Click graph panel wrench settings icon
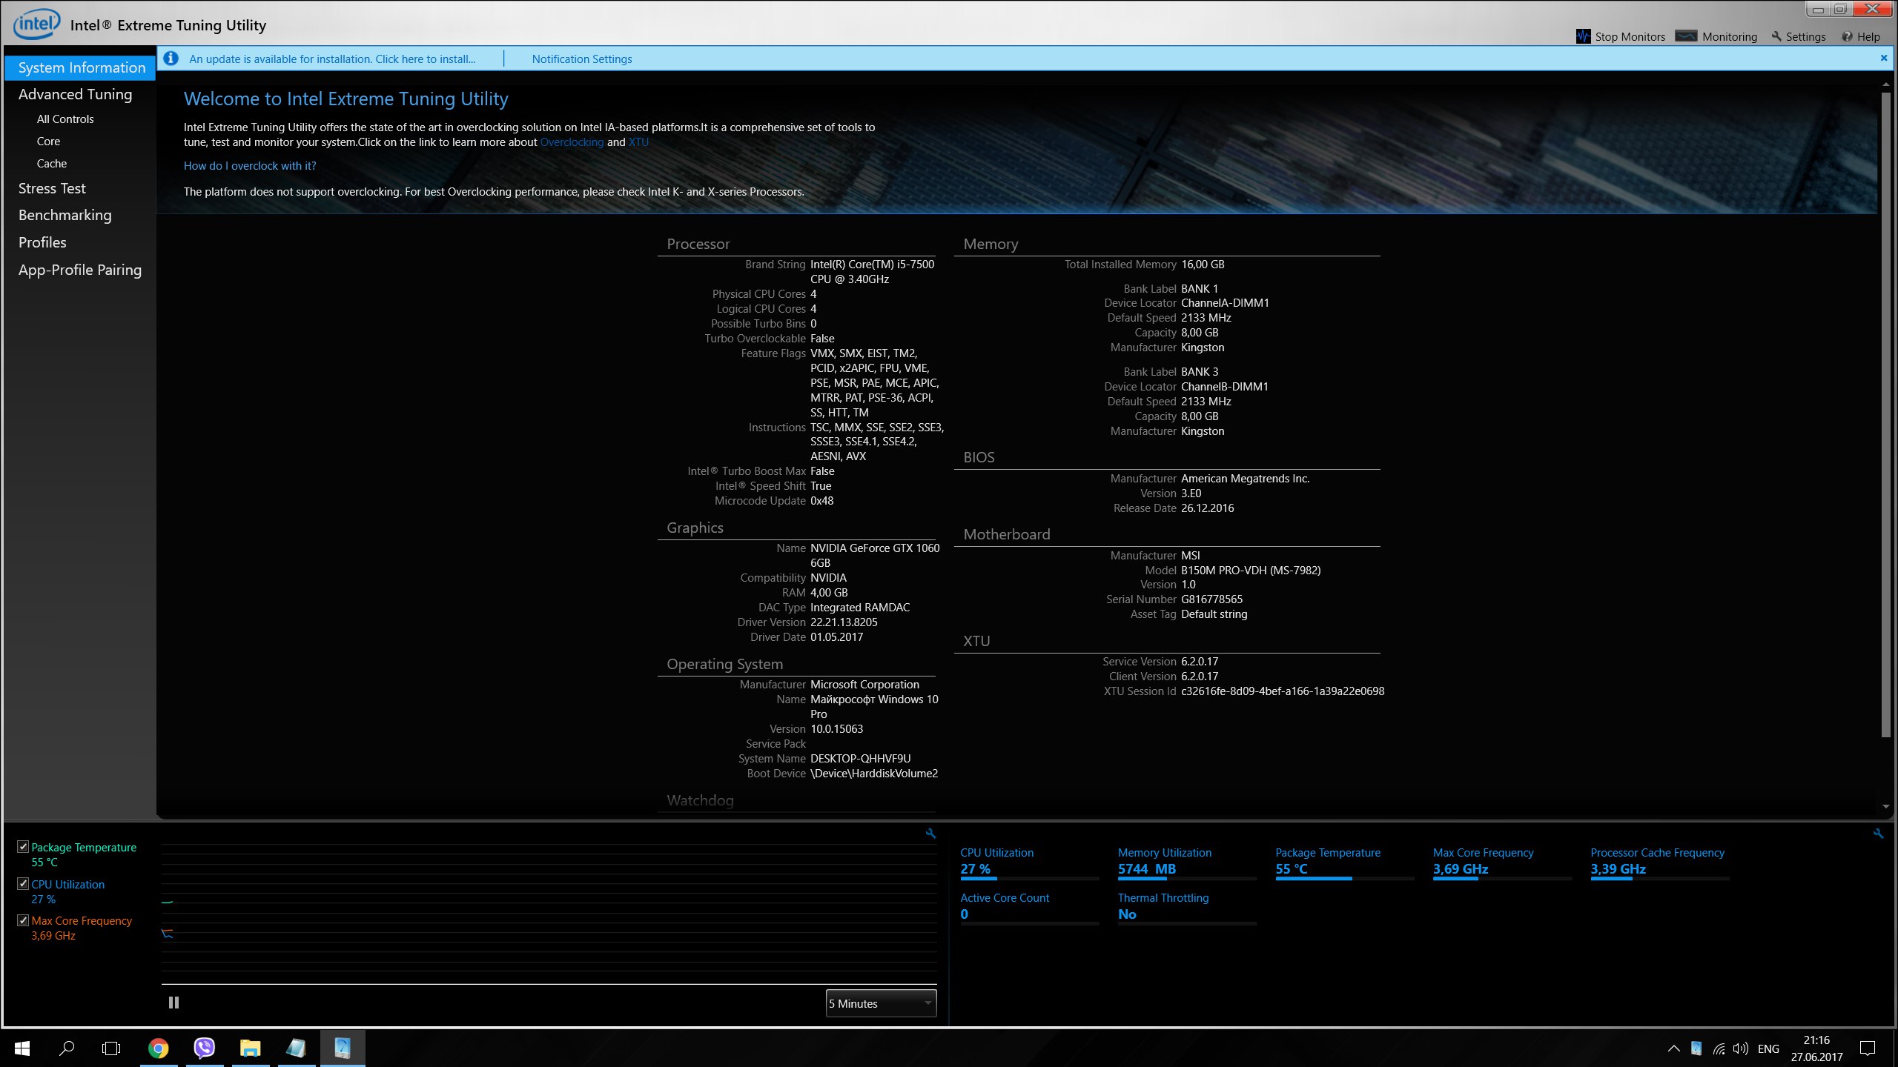The height and width of the screenshot is (1067, 1898). [930, 834]
